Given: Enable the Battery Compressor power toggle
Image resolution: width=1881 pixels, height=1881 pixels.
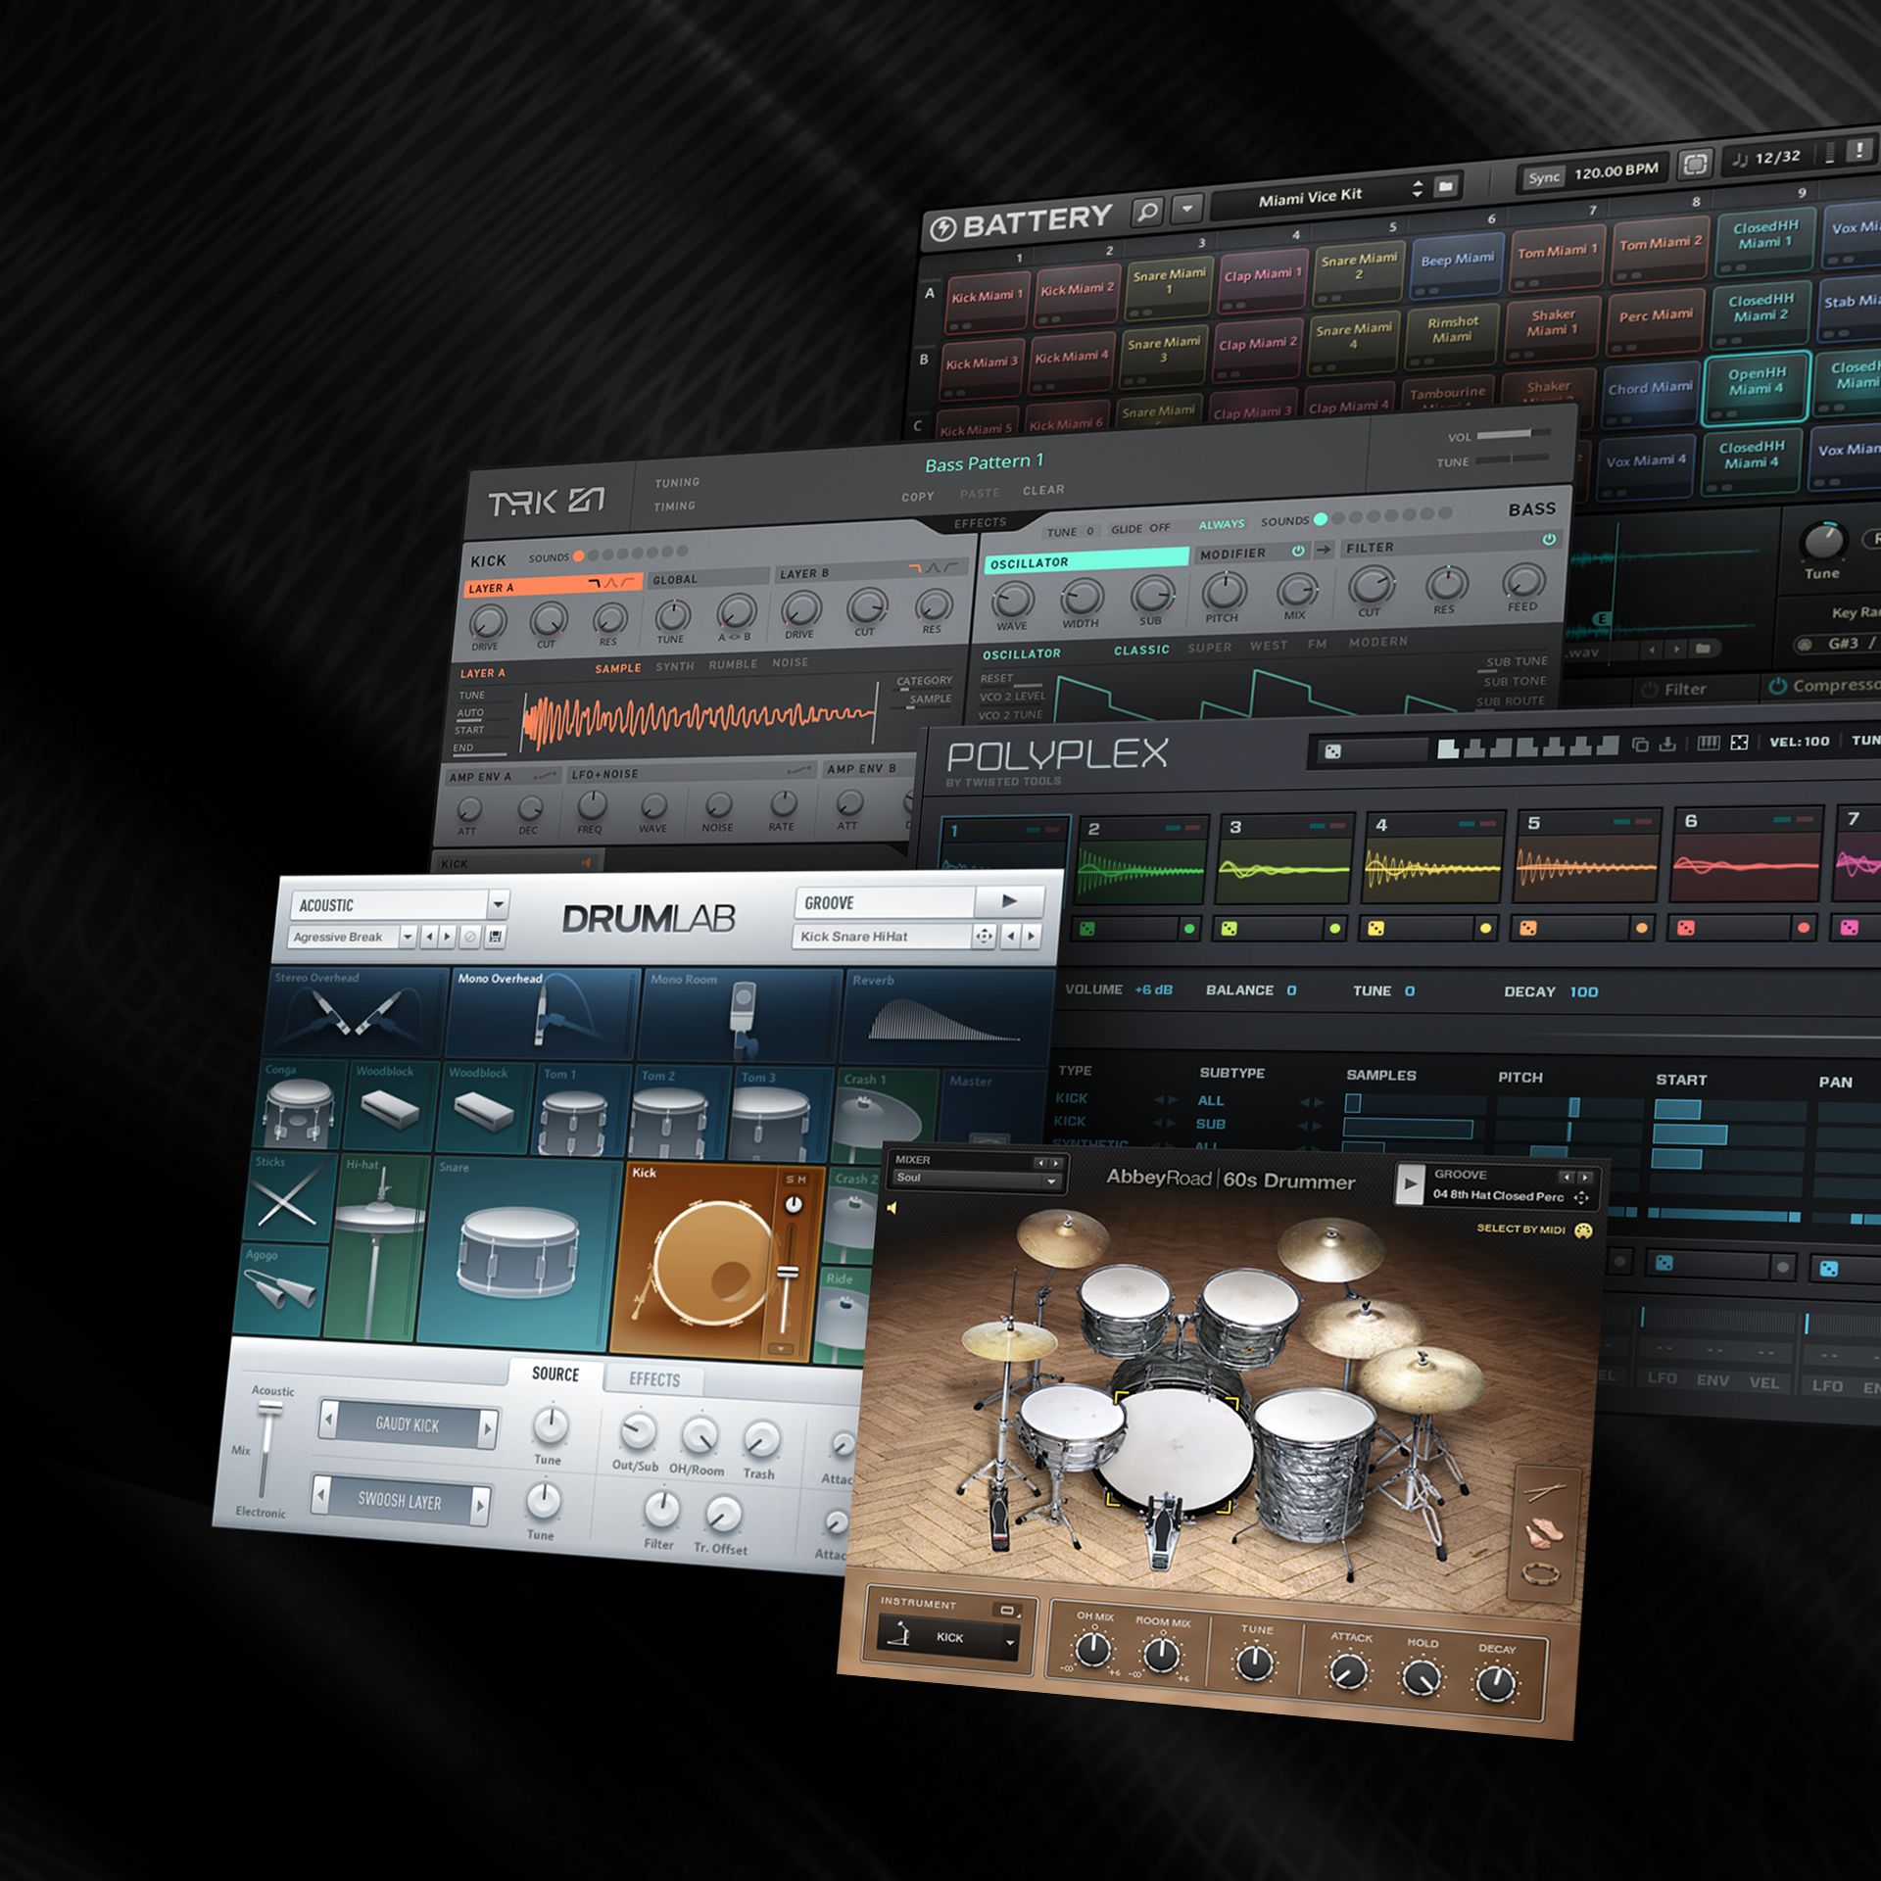Looking at the screenshot, I should pos(1777,687).
